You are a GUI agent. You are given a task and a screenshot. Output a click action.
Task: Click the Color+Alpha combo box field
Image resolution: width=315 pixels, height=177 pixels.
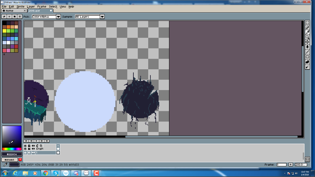click(44, 17)
